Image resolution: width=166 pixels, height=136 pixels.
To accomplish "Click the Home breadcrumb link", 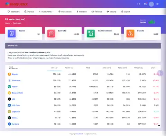I will [7, 23].
